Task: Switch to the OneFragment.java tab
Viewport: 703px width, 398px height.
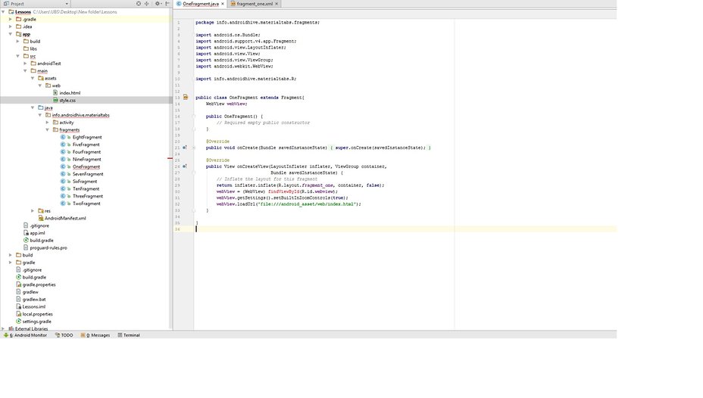Action: (201, 4)
